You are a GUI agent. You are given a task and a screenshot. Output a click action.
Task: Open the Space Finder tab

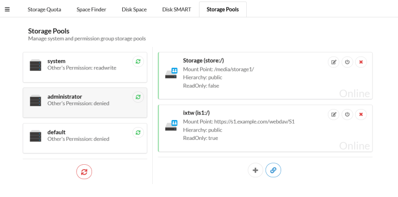[92, 9]
